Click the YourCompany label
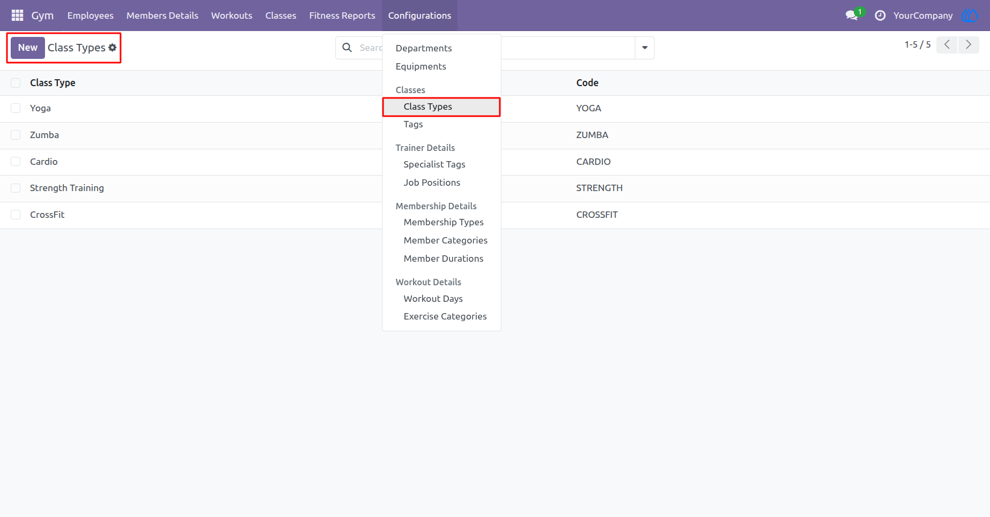This screenshot has height=517, width=990. click(x=923, y=16)
